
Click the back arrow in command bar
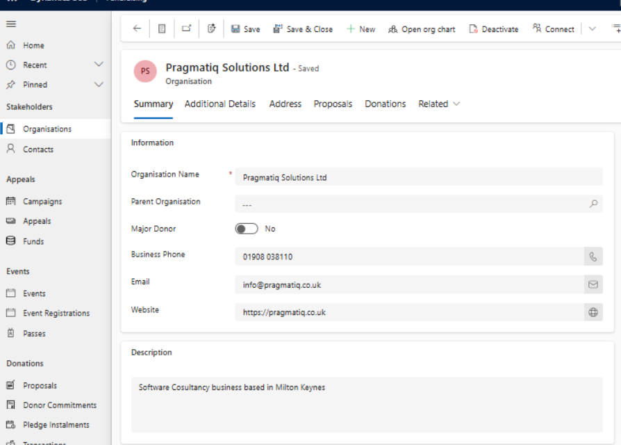point(137,29)
